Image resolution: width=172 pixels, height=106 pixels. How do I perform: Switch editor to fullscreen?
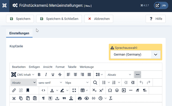[x=74, y=90]
